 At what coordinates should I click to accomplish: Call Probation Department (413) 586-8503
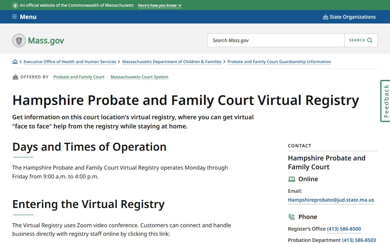(359, 240)
